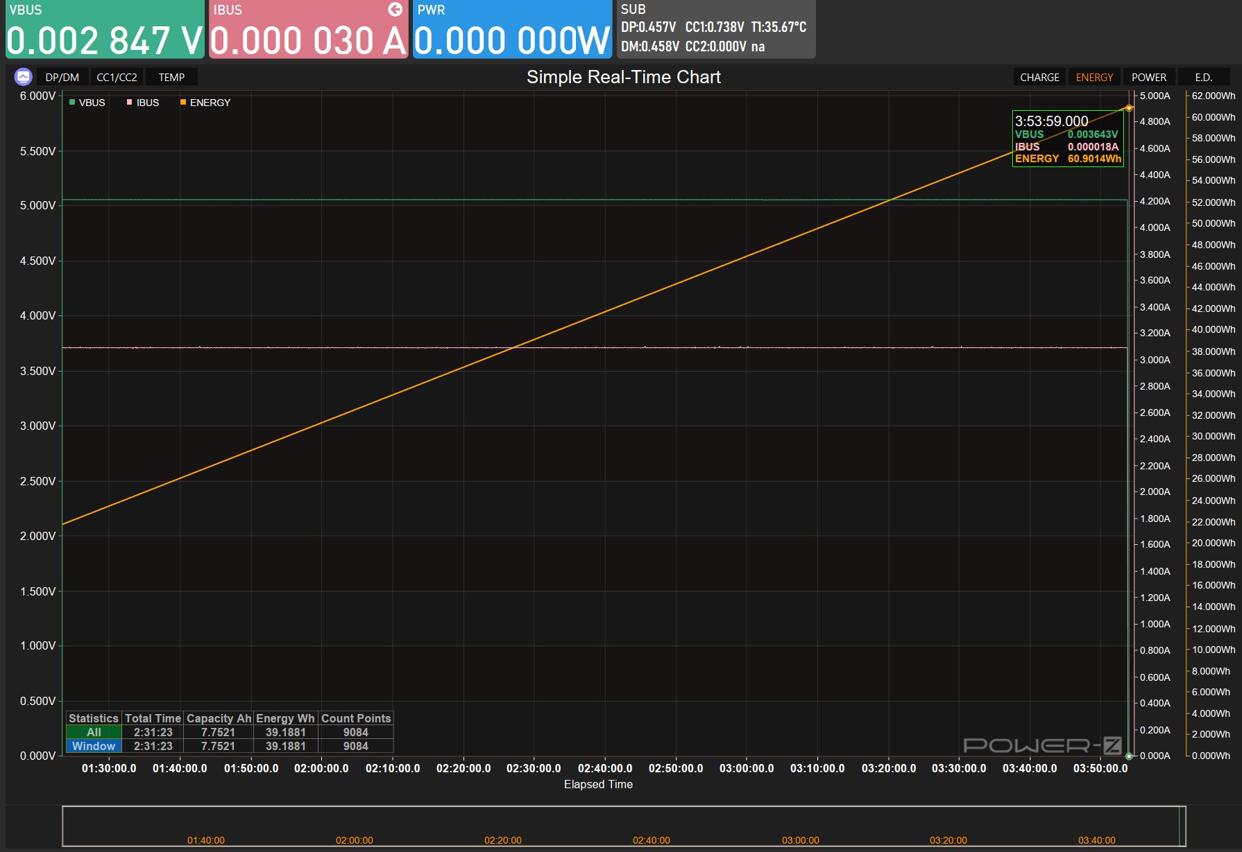Show the CC1/CC2 traces
1242x852 pixels.
coord(117,77)
